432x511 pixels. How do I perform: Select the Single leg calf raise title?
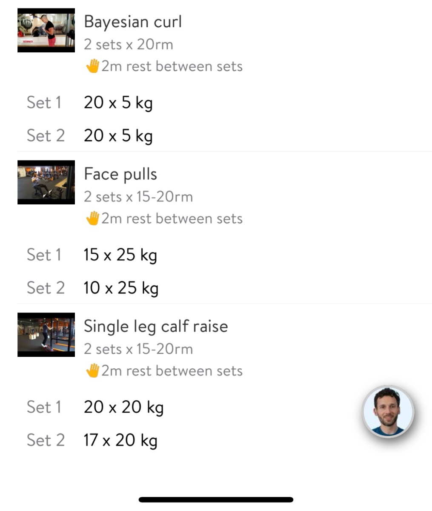(156, 326)
